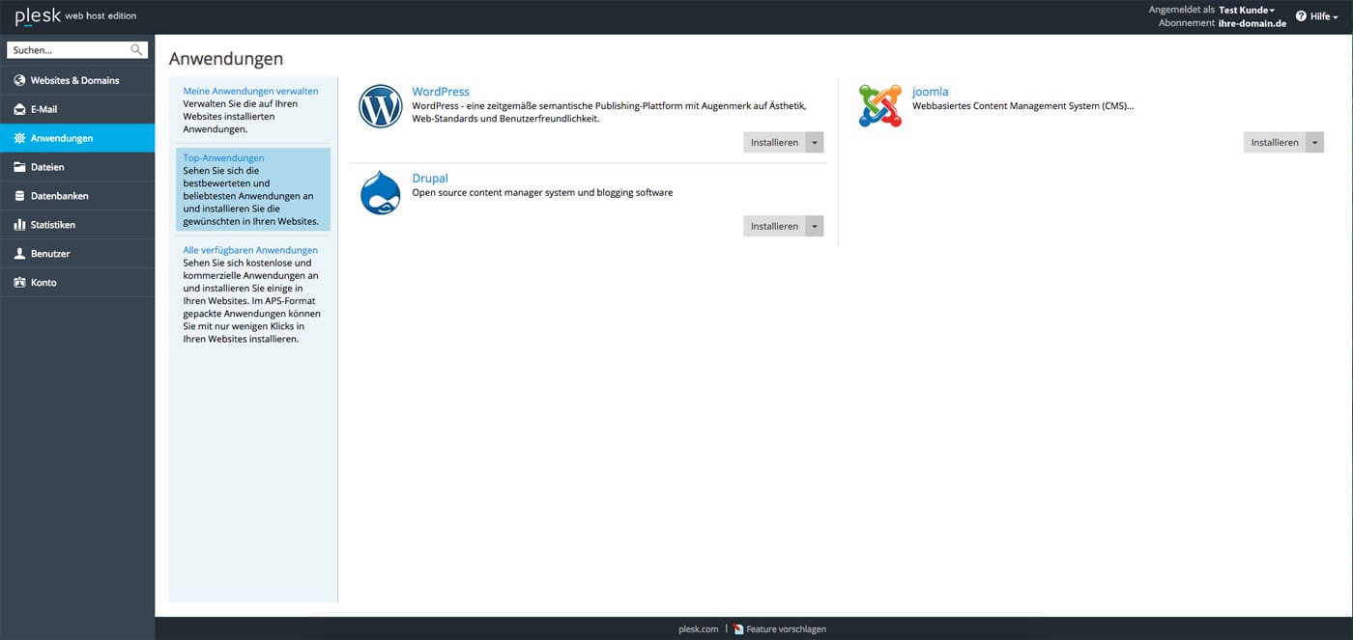Install Drupal with Installieren button
The image size is (1353, 640).
(x=774, y=226)
